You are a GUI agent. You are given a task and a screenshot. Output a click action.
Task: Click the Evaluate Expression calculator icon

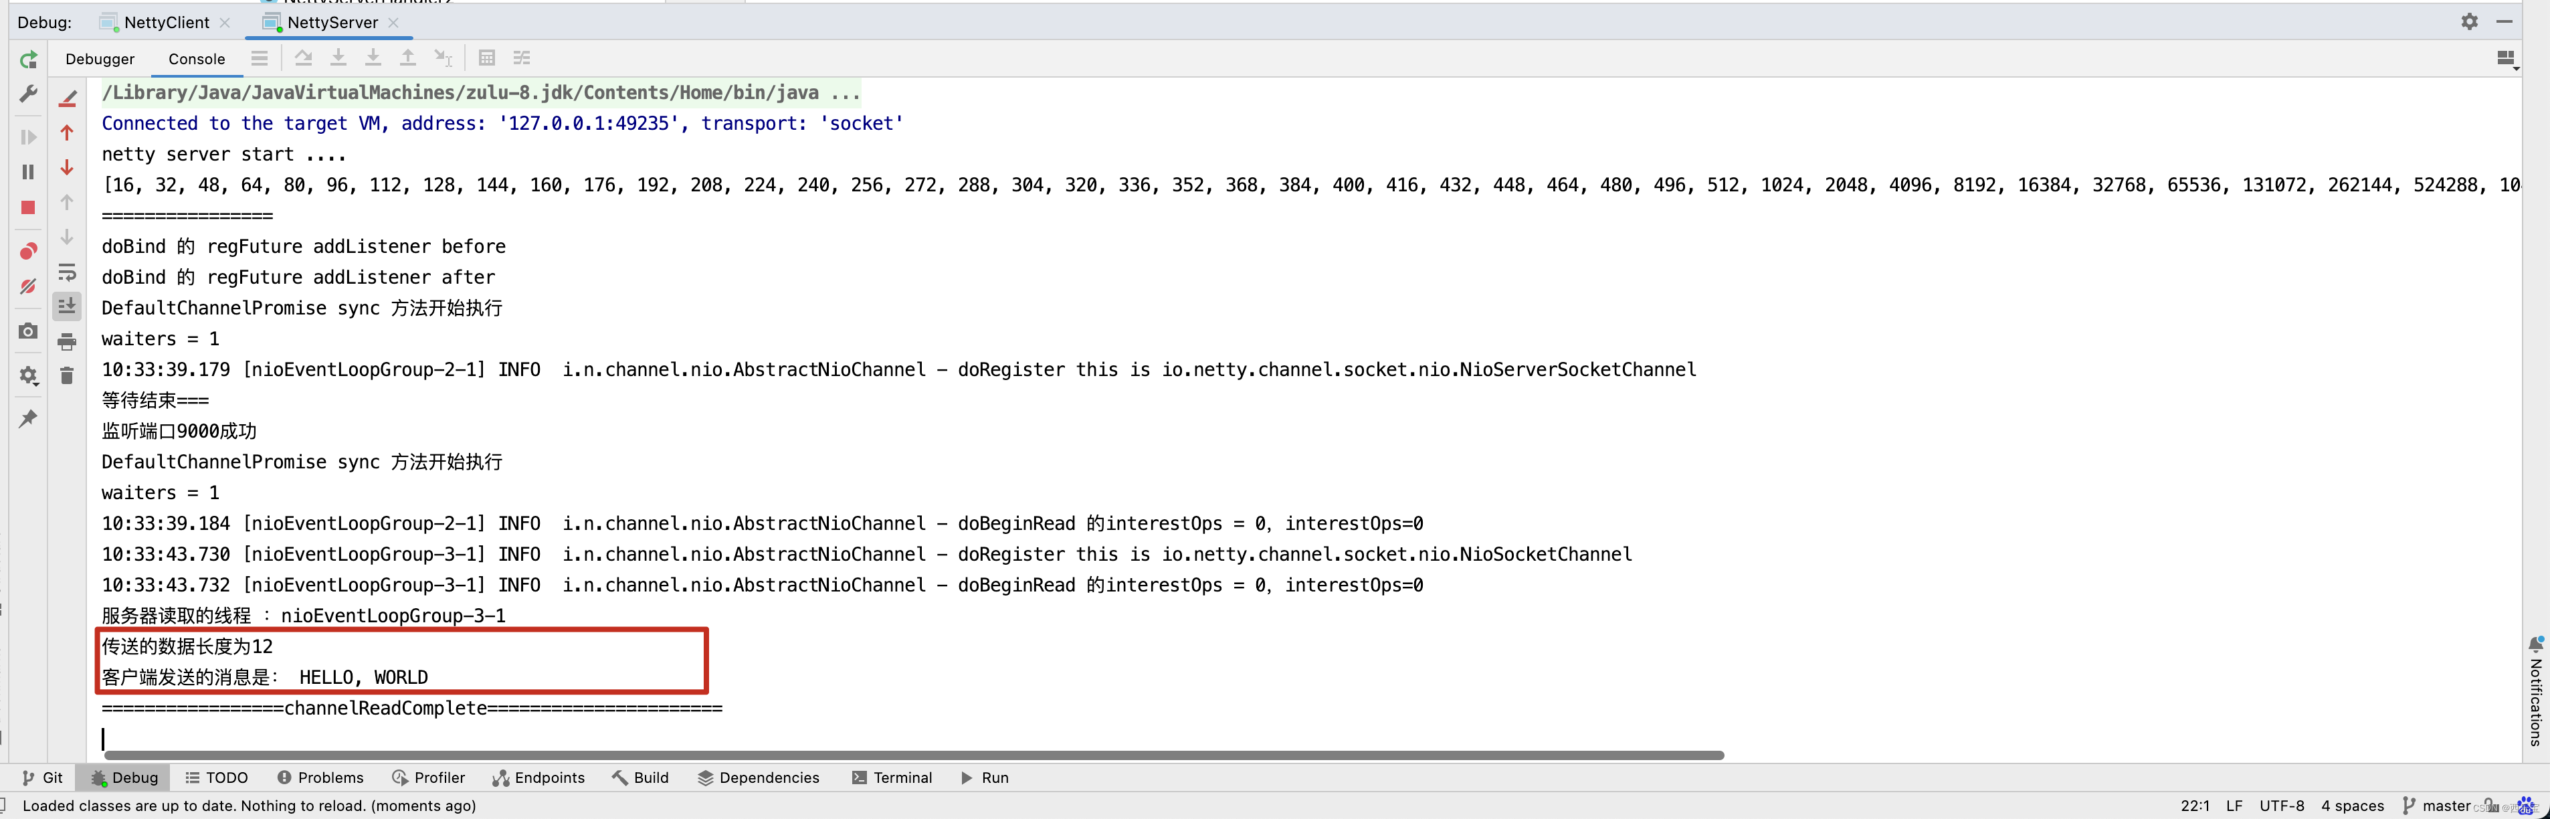coord(486,58)
